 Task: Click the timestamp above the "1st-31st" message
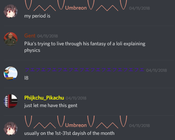(x=139, y=126)
